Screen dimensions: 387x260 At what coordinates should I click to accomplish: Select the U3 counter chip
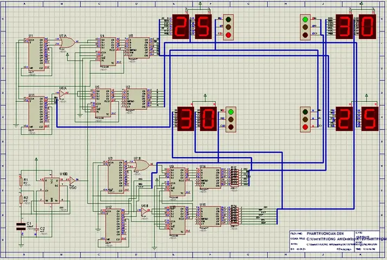(116, 177)
